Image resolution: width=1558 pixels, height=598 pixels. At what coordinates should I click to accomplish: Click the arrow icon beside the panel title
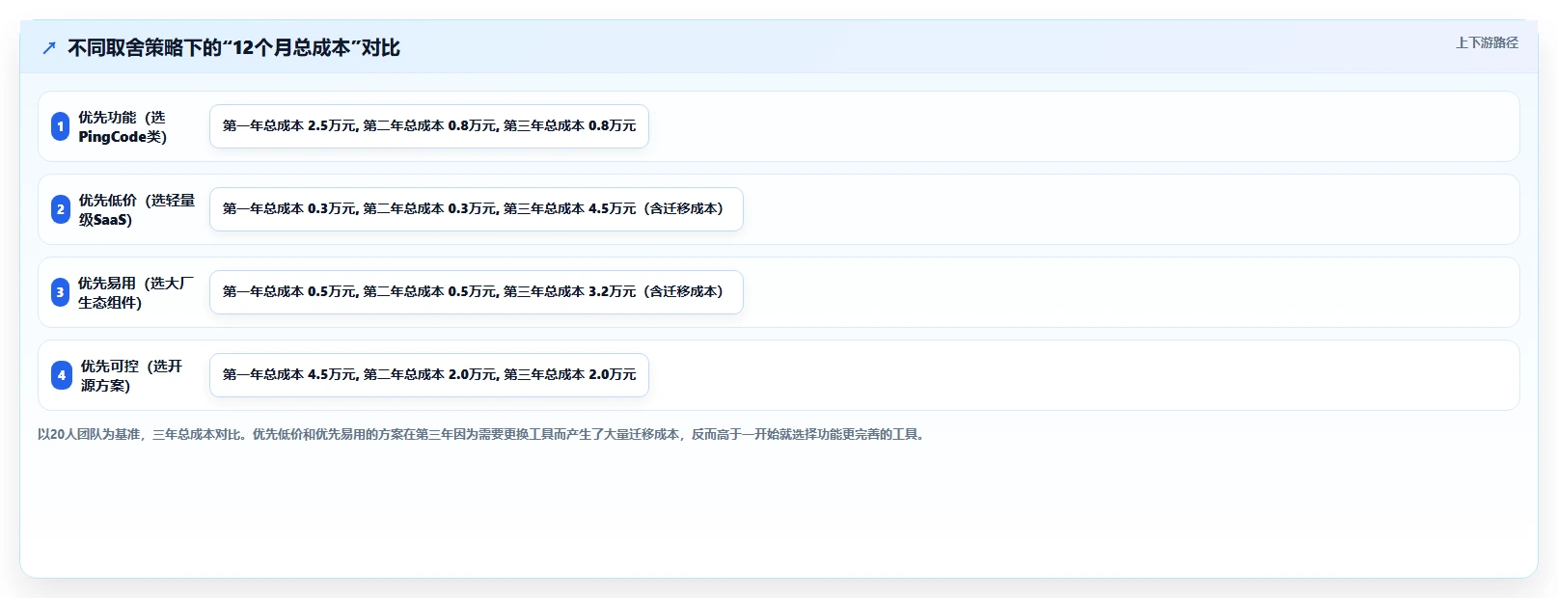[x=49, y=48]
